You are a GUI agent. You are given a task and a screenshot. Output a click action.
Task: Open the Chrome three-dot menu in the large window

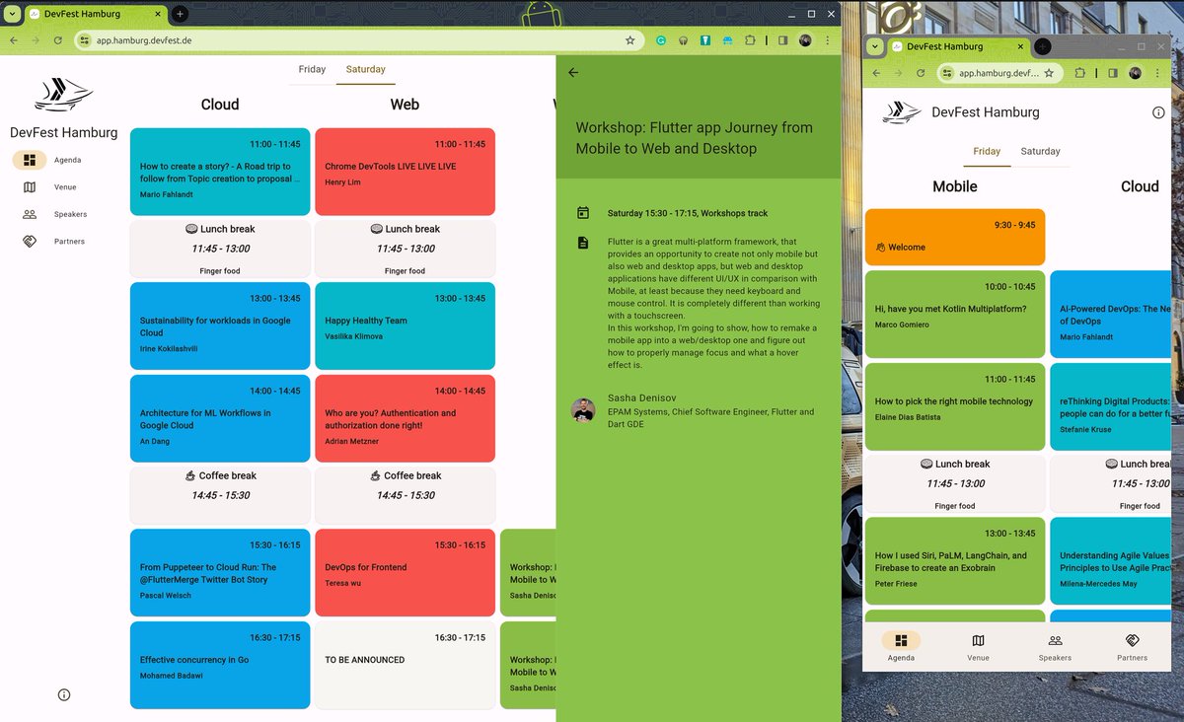(x=827, y=40)
